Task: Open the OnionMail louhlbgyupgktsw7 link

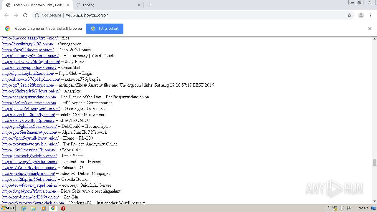Action: (x=29, y=67)
